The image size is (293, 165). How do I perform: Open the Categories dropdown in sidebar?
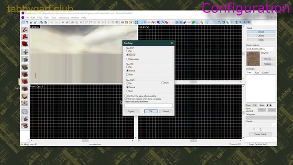click(261, 117)
